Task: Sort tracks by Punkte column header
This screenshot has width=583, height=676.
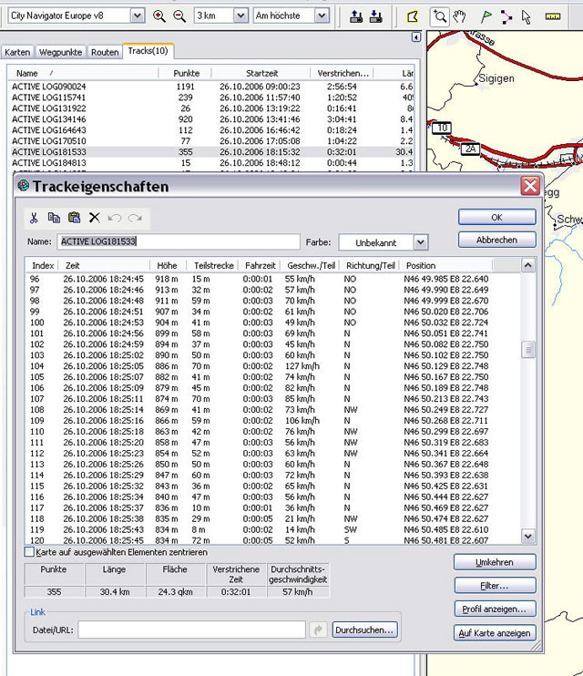Action: pyautogui.click(x=186, y=73)
